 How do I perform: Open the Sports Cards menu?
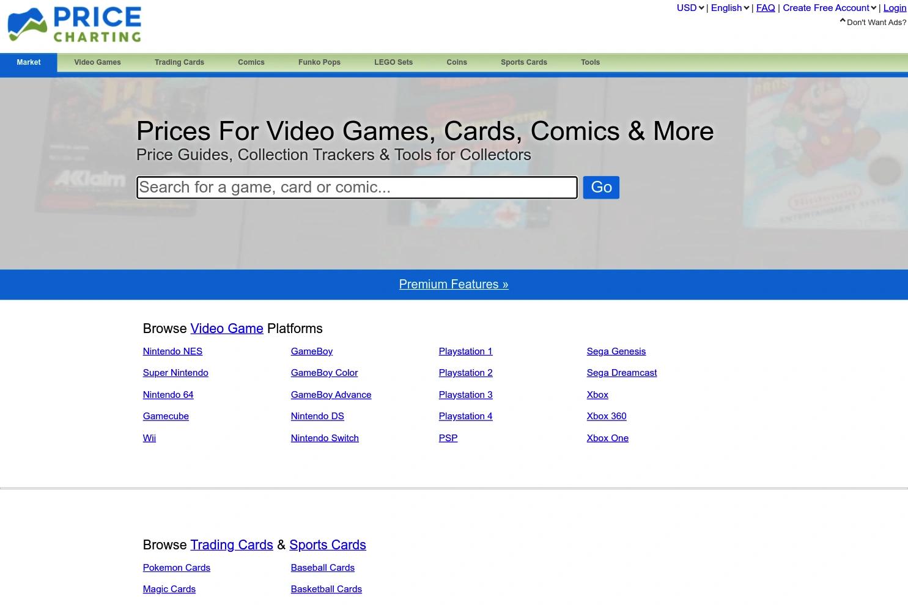524,62
